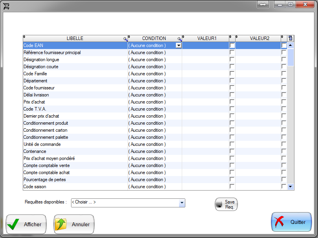This screenshot has width=318, height=238.
Task: Click the Save Req. floppy disk button
Action: pos(226,204)
